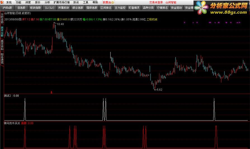The width and height of the screenshot is (250, 149).
Task: Switch to the 基本资料 side tab
Action: (2, 45)
